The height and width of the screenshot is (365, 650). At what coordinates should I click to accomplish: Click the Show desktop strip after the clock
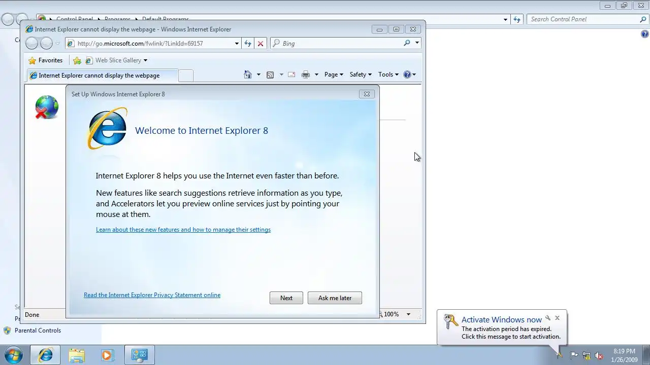[x=646, y=355]
